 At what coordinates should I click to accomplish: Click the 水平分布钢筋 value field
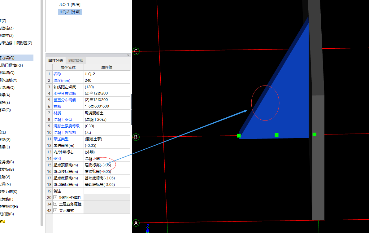pos(106,93)
